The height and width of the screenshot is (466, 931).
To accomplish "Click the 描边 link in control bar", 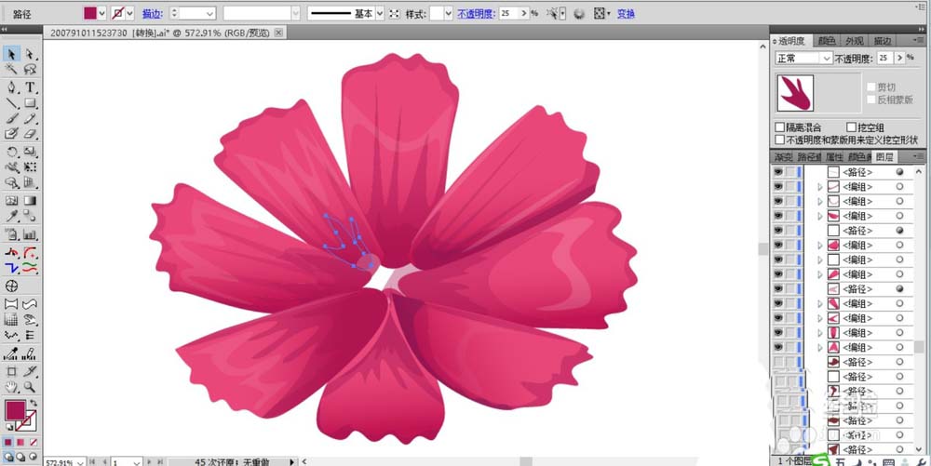I will click(152, 14).
